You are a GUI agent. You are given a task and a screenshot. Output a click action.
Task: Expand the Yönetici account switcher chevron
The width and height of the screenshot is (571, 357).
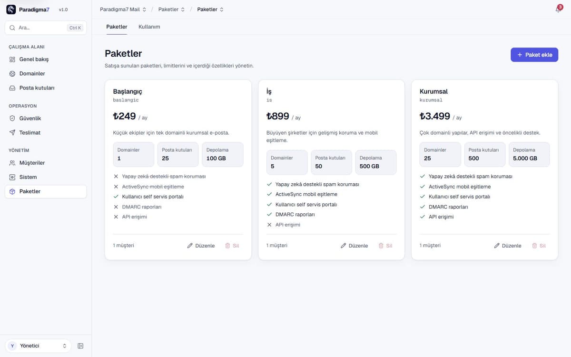pos(65,346)
